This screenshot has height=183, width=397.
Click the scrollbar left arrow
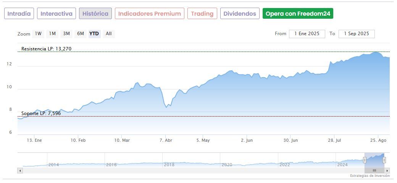point(20,170)
